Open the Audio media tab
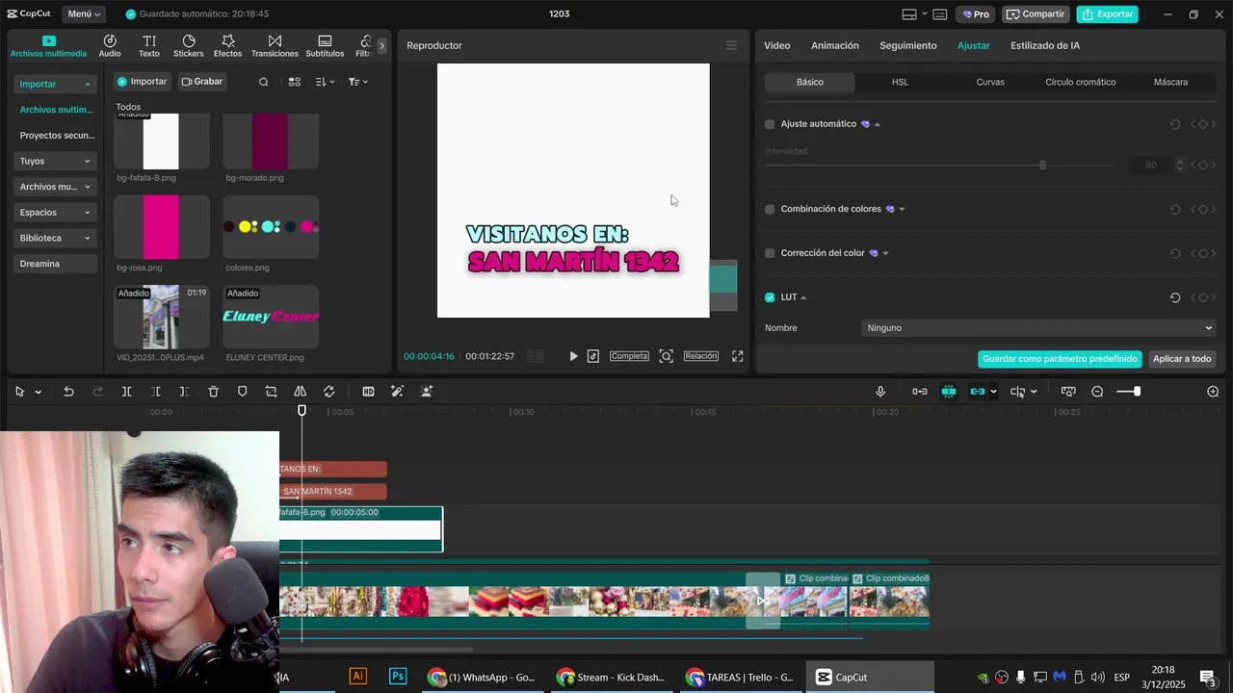Viewport: 1233px width, 693px height. [x=110, y=45]
